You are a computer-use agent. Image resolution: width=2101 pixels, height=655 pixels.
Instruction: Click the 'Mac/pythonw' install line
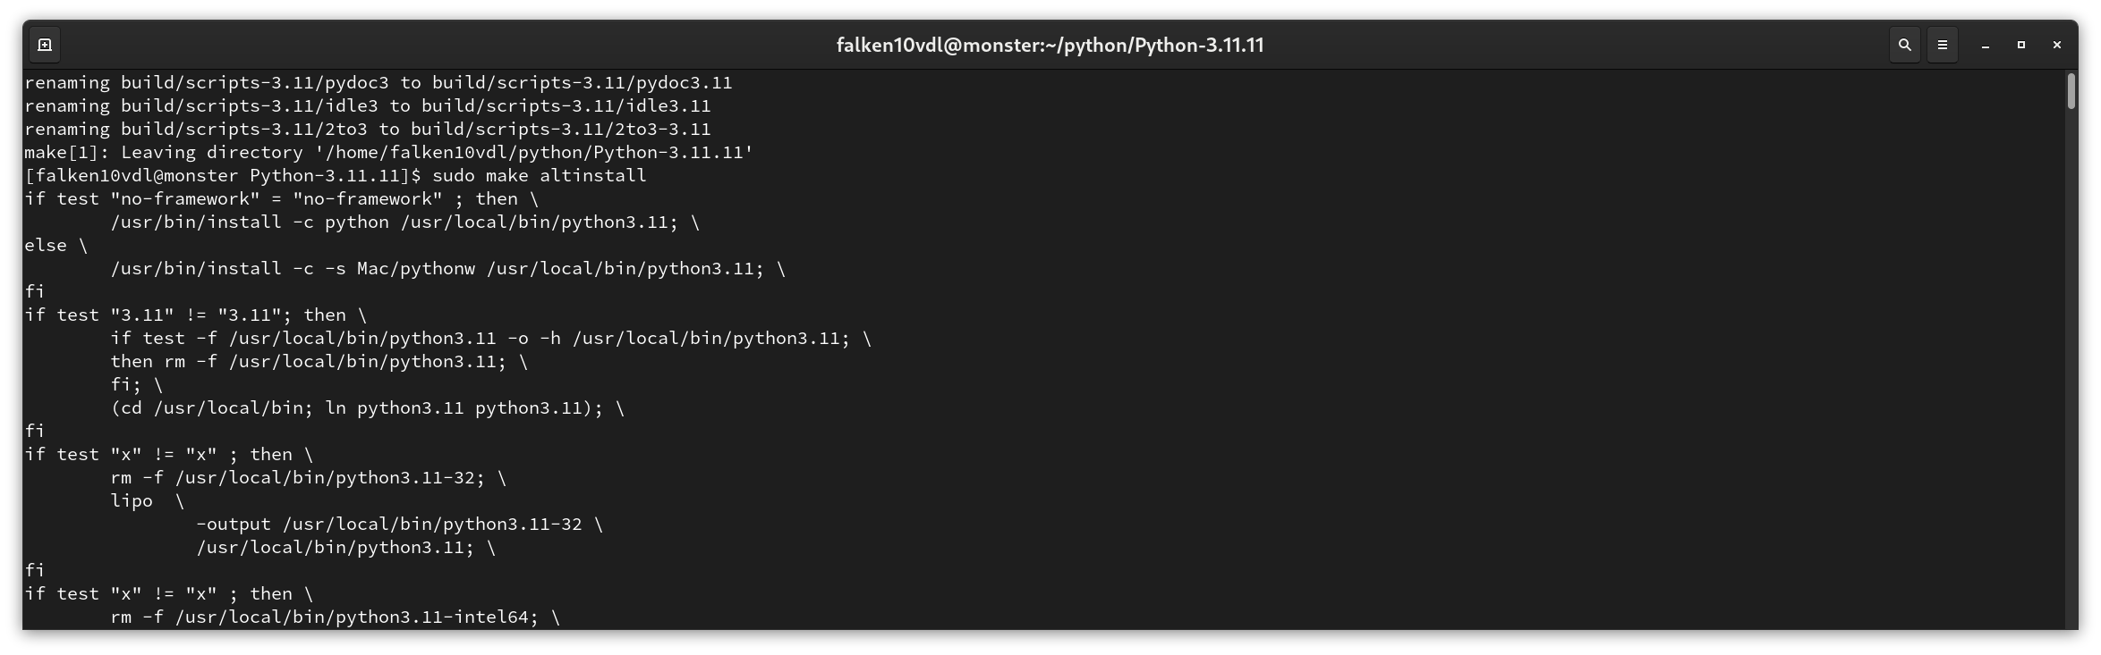click(x=448, y=269)
